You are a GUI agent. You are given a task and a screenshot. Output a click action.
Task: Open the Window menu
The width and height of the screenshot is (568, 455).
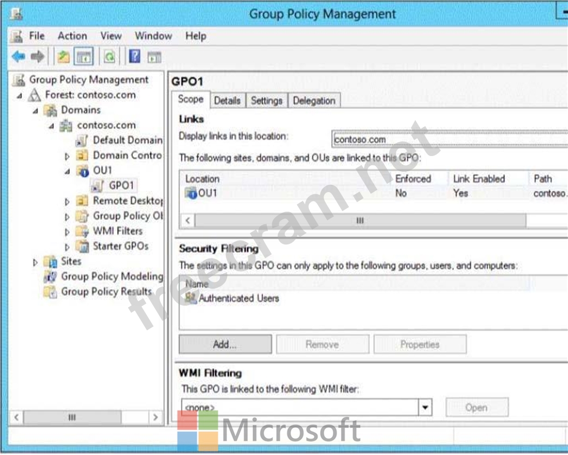click(153, 36)
